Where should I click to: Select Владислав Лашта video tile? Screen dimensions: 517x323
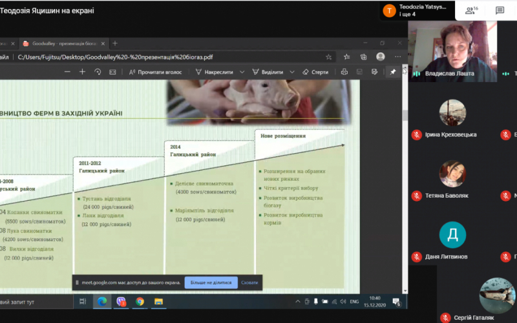click(x=452, y=51)
